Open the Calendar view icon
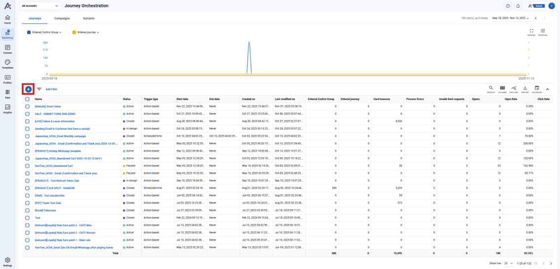The image size is (560, 269). click(537, 89)
